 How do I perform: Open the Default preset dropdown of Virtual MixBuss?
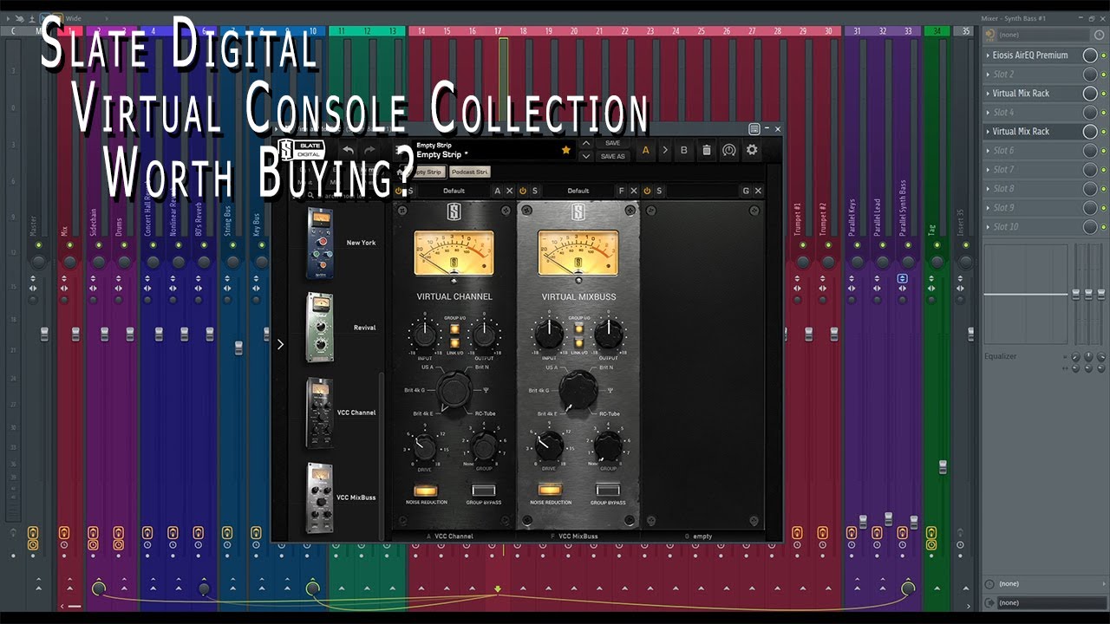pyautogui.click(x=578, y=191)
